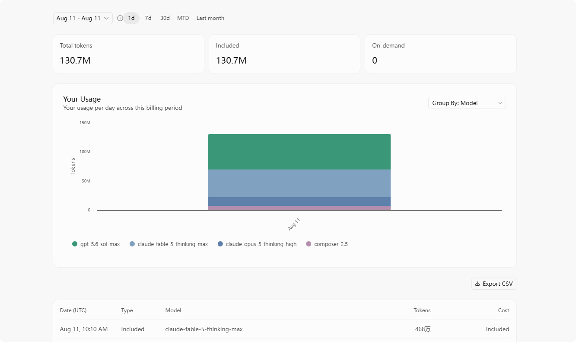The image size is (576, 342).
Task: Select the Aug 11, 10:10 AM usage row
Action: coord(284,329)
